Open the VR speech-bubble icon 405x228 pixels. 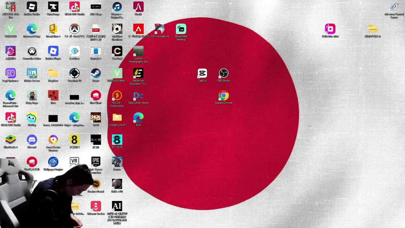[x=74, y=161]
